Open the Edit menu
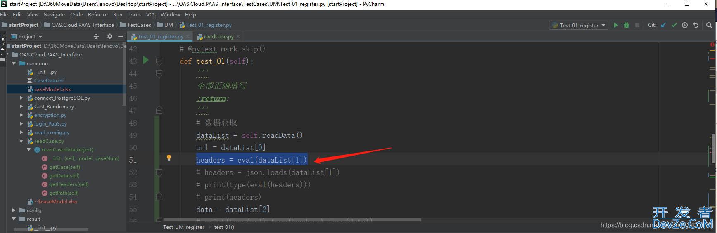The width and height of the screenshot is (717, 233). click(17, 14)
